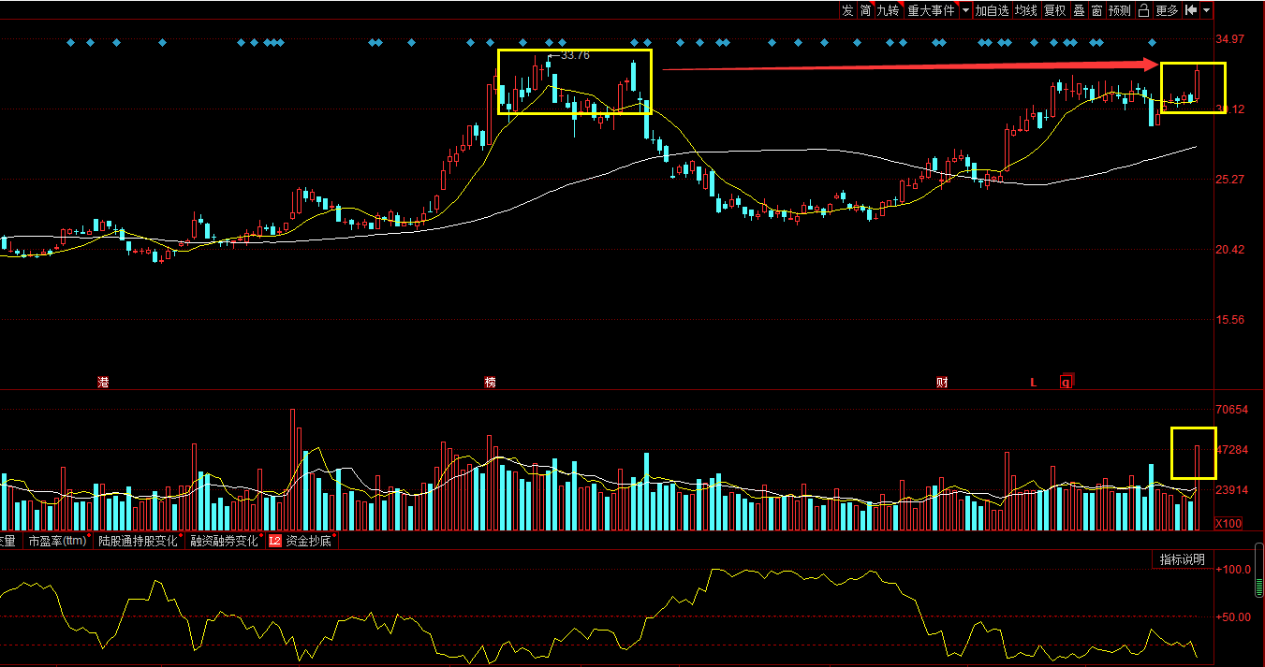The width and height of the screenshot is (1265, 667).
Task: Open the rightmost toolbar dropdown arrow
Action: (1206, 10)
